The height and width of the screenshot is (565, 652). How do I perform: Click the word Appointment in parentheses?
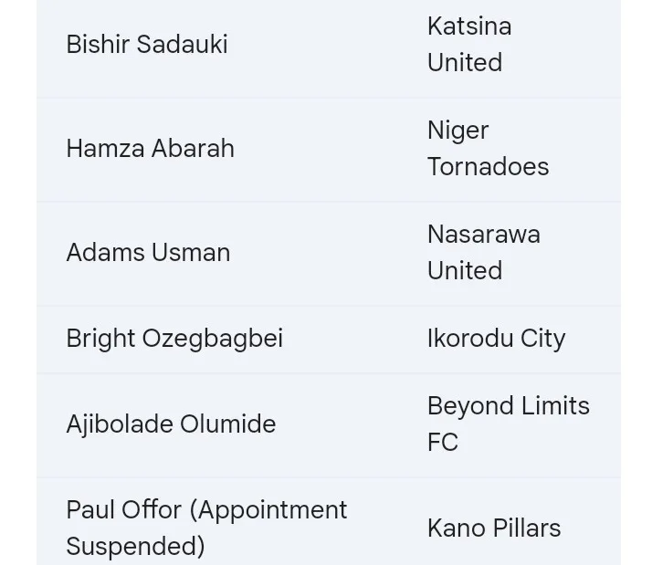pyautogui.click(x=269, y=510)
